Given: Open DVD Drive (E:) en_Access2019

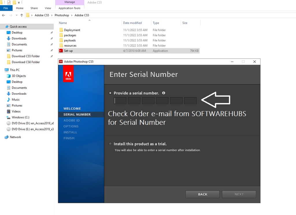Looking at the screenshot, I should coord(32,129).
